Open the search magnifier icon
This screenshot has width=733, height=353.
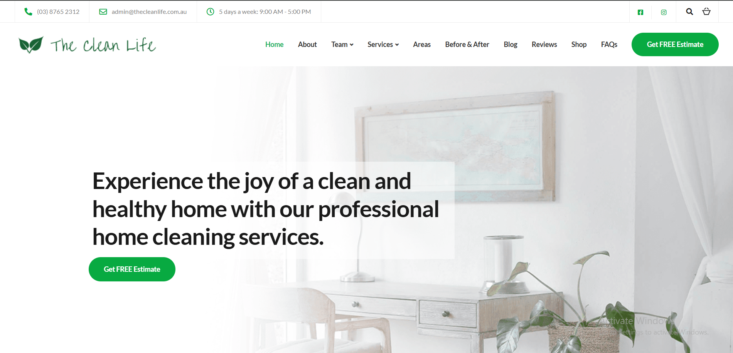(689, 12)
